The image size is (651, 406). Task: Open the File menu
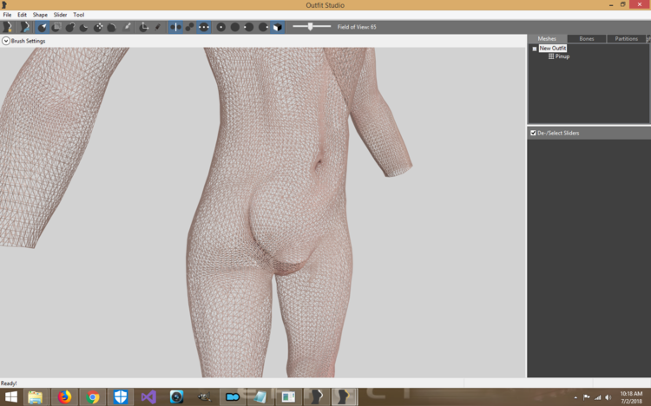[7, 15]
